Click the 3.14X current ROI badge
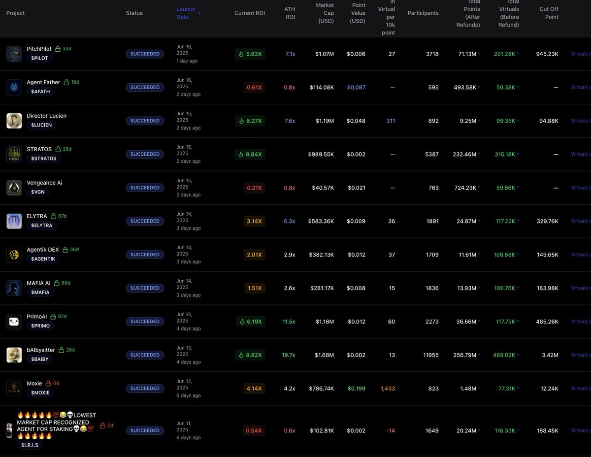 coord(254,221)
